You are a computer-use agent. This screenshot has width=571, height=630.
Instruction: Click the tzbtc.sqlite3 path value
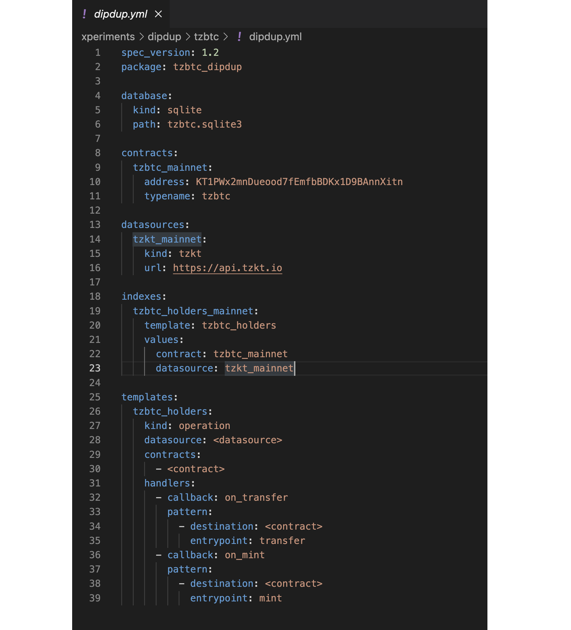click(205, 124)
